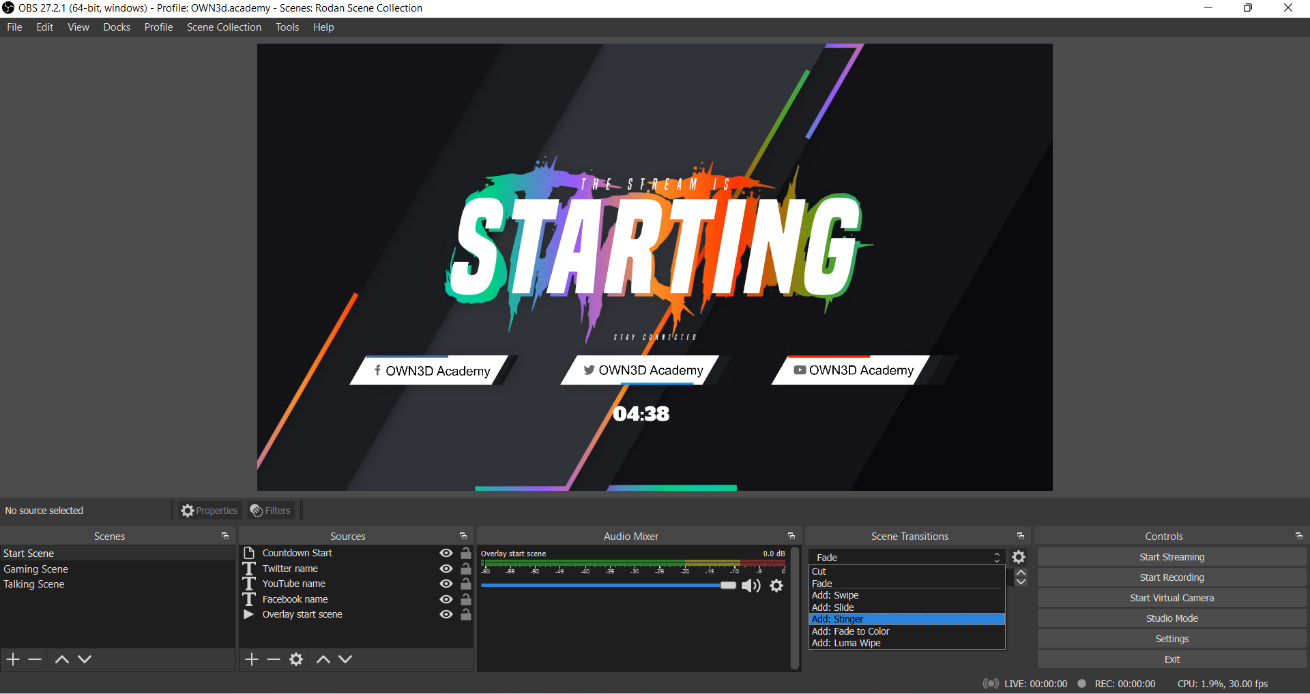The height and width of the screenshot is (694, 1310).
Task: Remove the selected scene with minus icon
Action: pos(35,659)
